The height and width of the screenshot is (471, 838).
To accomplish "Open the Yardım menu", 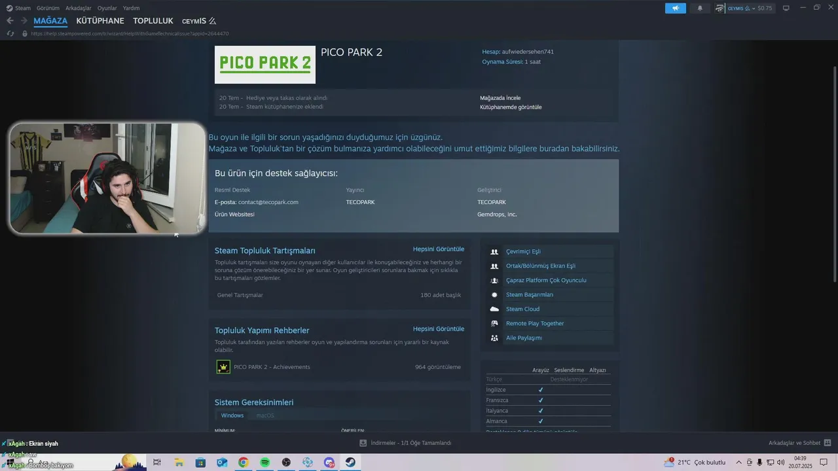I will (x=131, y=8).
